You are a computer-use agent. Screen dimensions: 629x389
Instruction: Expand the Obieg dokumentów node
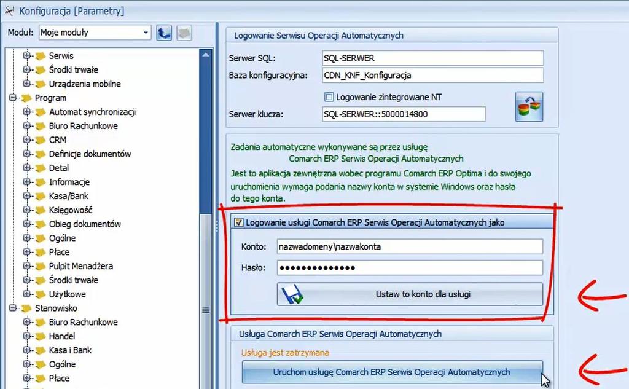pyautogui.click(x=27, y=224)
